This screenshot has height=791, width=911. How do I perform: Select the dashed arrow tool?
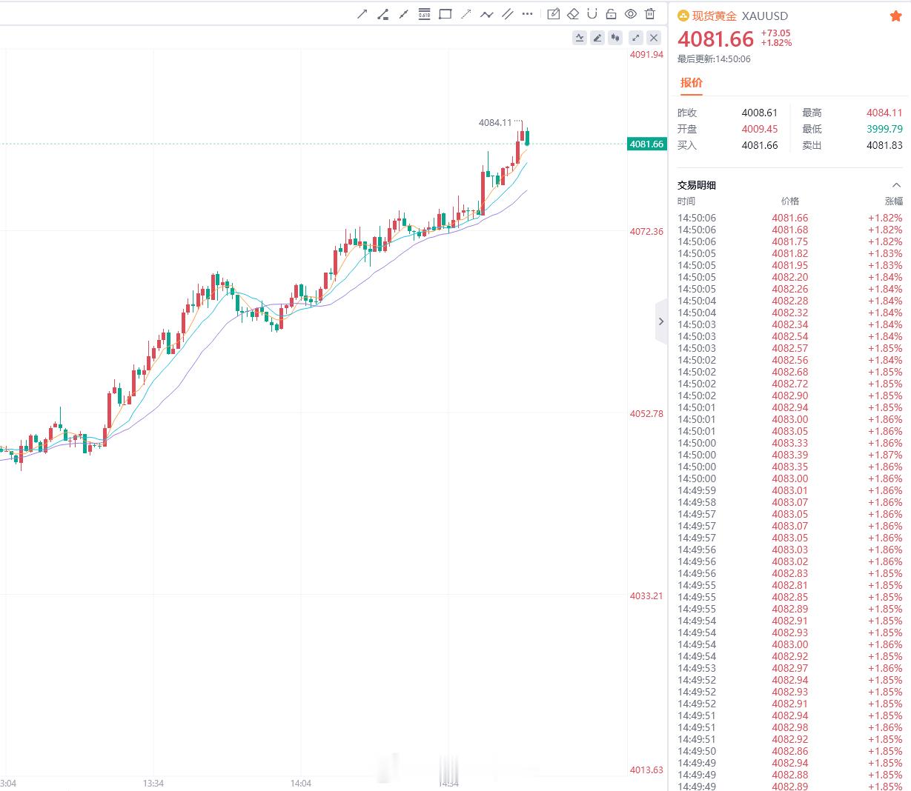point(466,14)
